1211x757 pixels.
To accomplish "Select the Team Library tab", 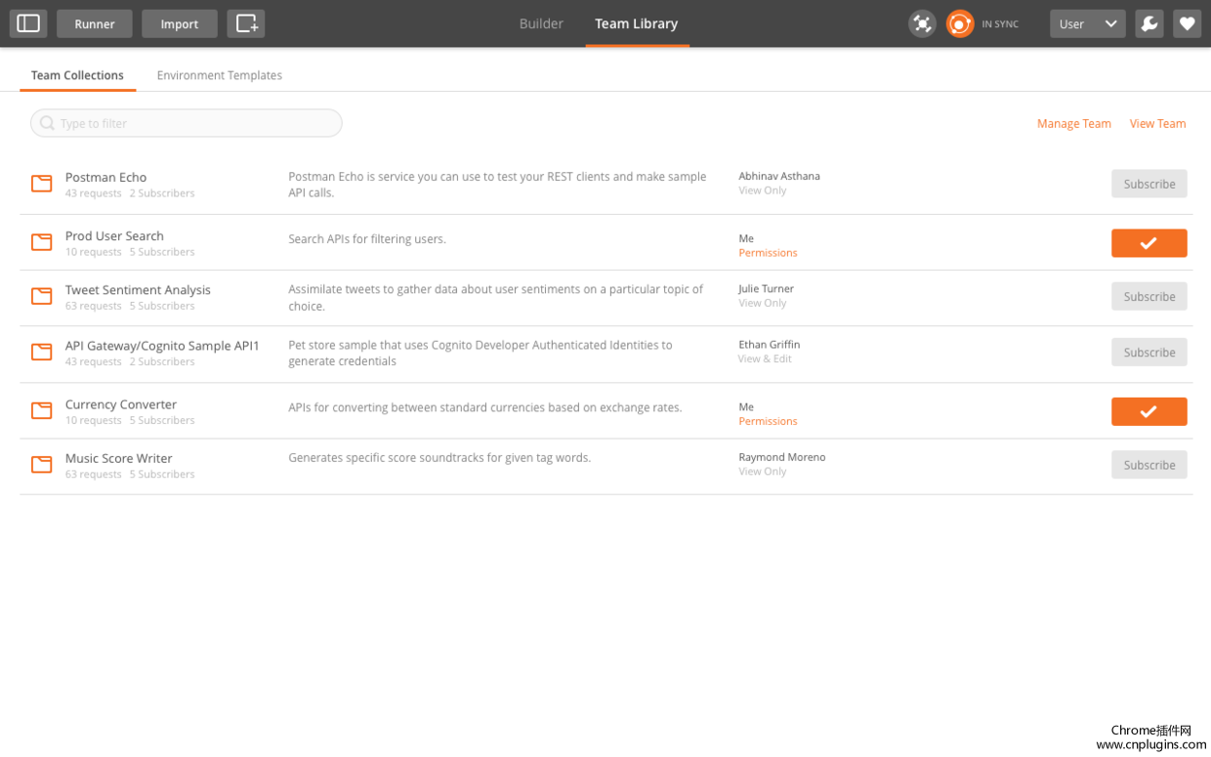I will point(637,23).
